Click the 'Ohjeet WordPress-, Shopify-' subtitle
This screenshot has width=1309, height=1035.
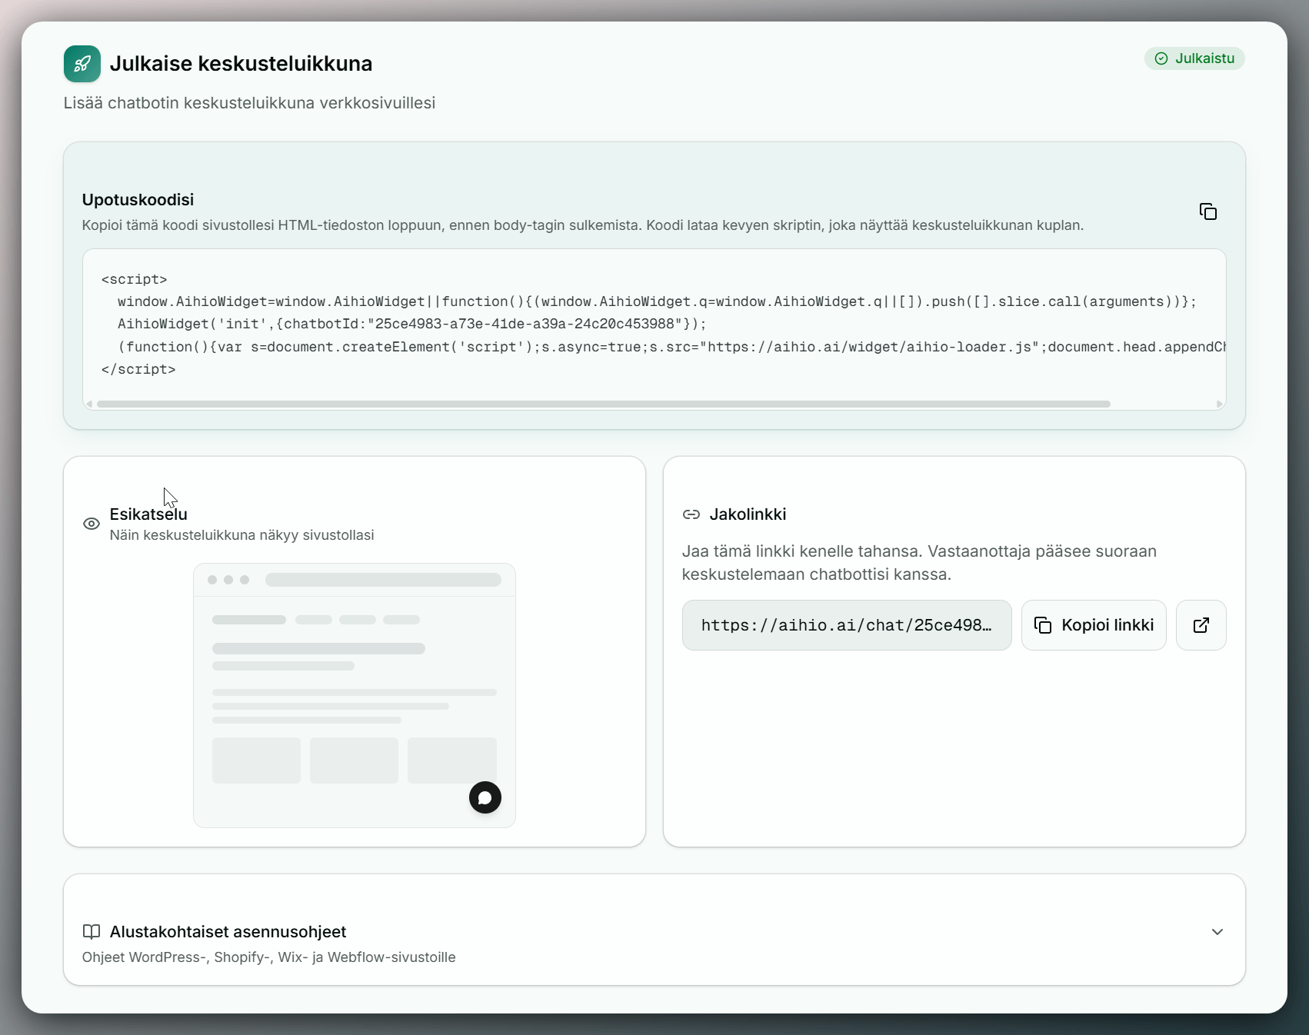point(269,957)
